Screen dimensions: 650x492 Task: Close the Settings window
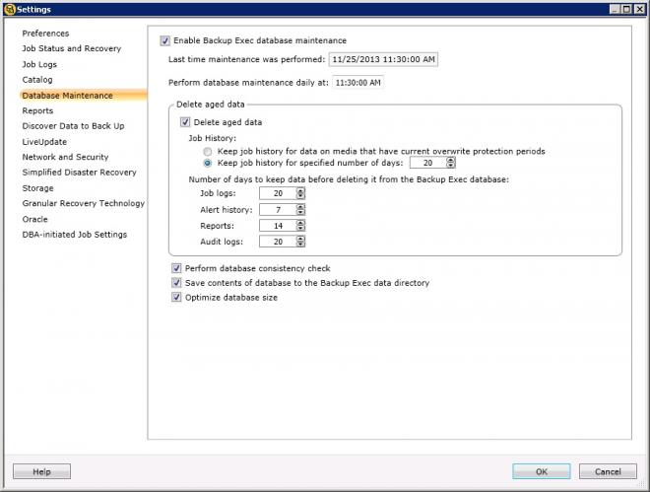pos(639,9)
